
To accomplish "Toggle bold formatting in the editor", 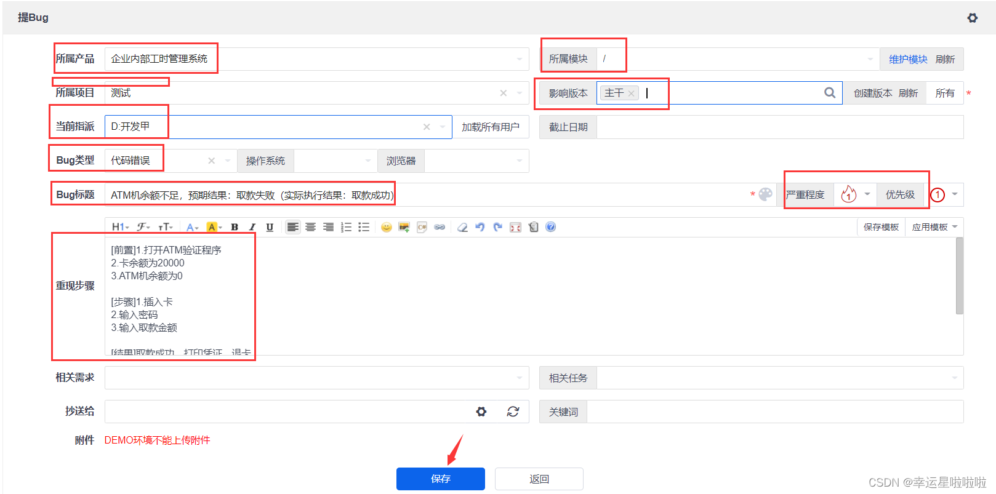I will (x=235, y=227).
